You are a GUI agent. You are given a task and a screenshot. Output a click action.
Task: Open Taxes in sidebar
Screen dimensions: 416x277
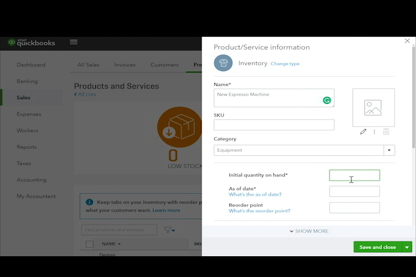[x=24, y=163]
